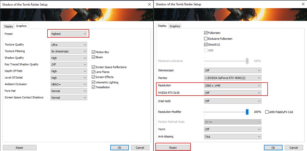Toggle the Volumetric Lighting checkbox
Viewport: 307px width, 151px height.
[x=93, y=82]
